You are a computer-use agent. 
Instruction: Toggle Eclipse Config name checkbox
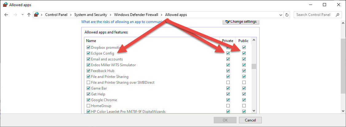point(89,53)
